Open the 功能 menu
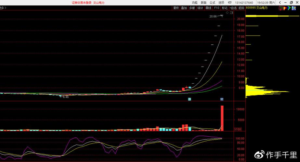300x162 pixels. point(194,3)
